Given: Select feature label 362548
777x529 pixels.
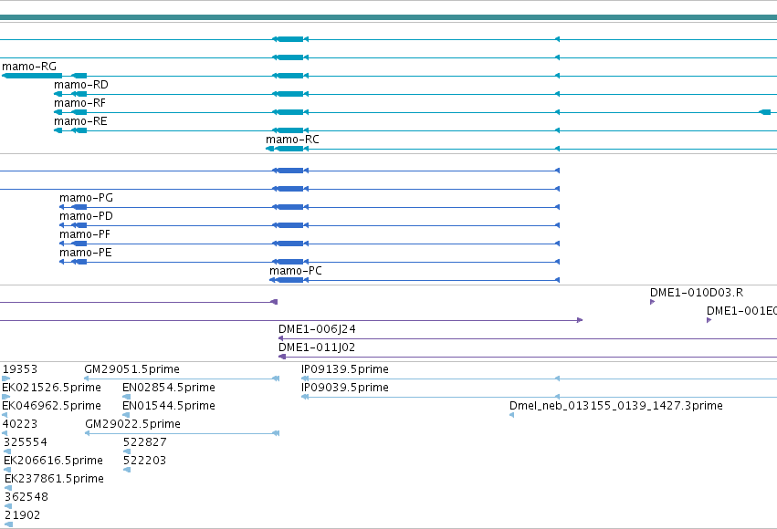Looking at the screenshot, I should click(26, 497).
